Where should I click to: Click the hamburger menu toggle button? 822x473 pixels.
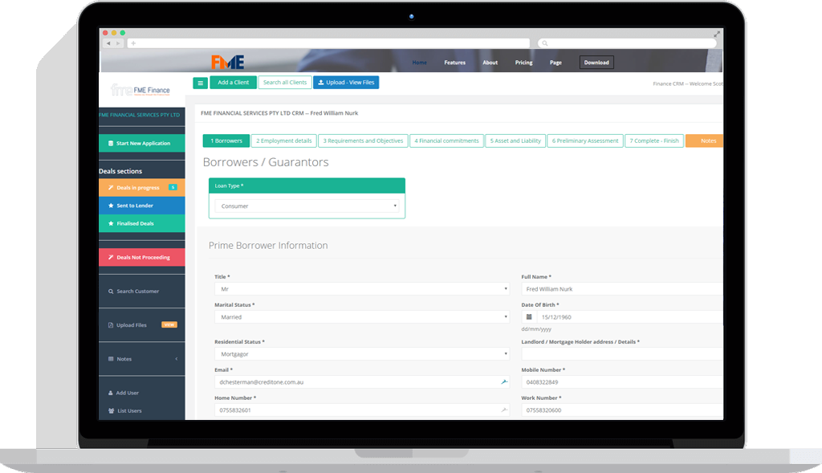coord(200,83)
